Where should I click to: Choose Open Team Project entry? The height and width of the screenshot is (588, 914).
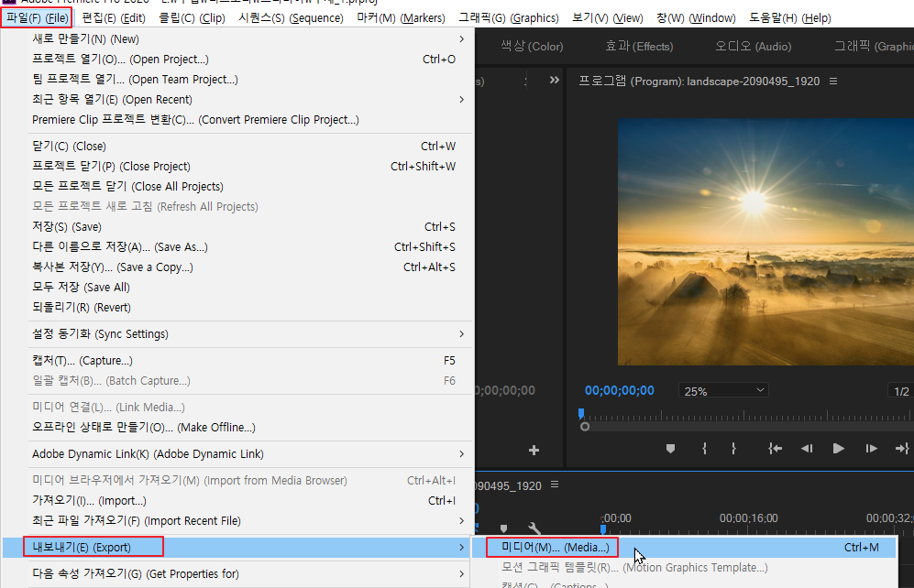coord(249,79)
